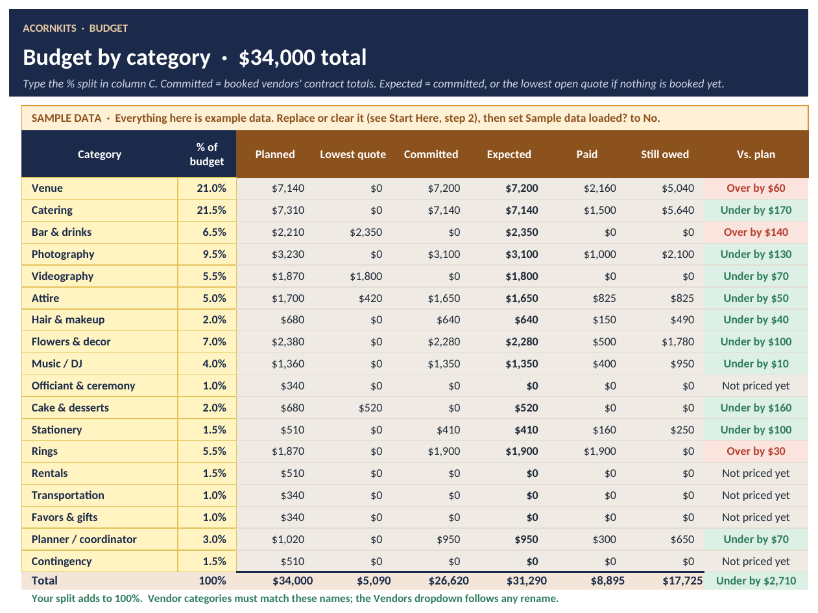The width and height of the screenshot is (818, 613).
Task: Click the SAMPLE DATA notice banner
Action: [x=415, y=118]
